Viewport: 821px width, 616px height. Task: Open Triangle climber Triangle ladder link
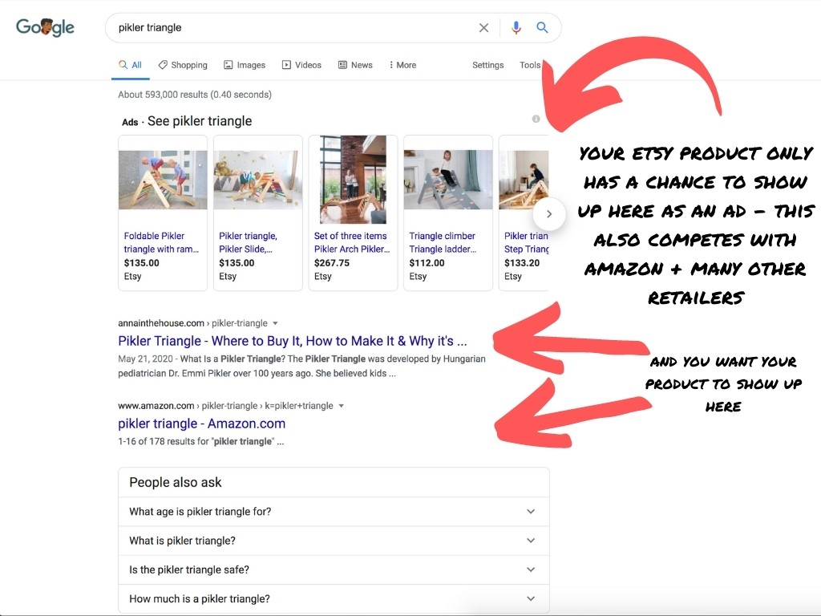pyautogui.click(x=443, y=242)
